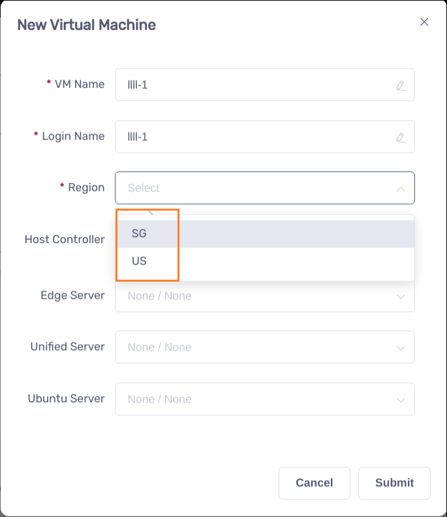Click the down chevron in Unified Server field
447x517 pixels.
point(401,347)
